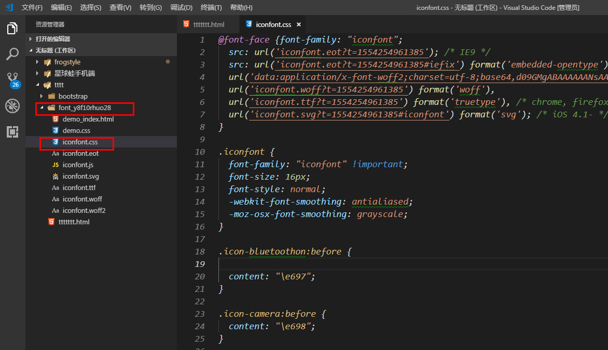Click font icon beside iconfont.woff
The image size is (608, 350).
click(x=56, y=199)
